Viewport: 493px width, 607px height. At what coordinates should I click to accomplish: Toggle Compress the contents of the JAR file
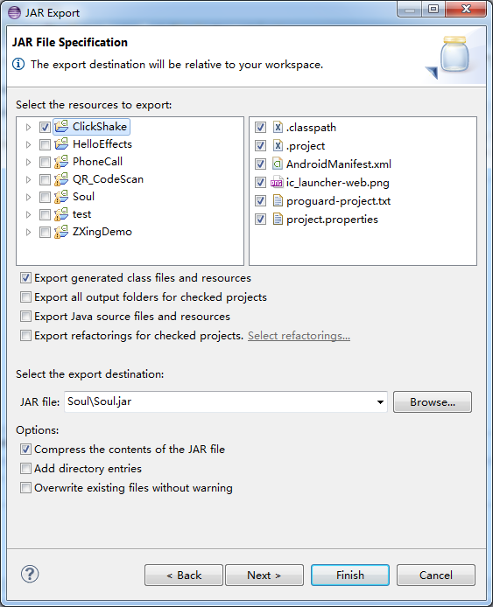pos(25,449)
